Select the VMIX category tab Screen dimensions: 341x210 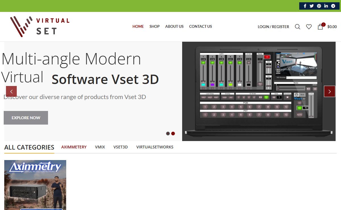[x=100, y=147]
